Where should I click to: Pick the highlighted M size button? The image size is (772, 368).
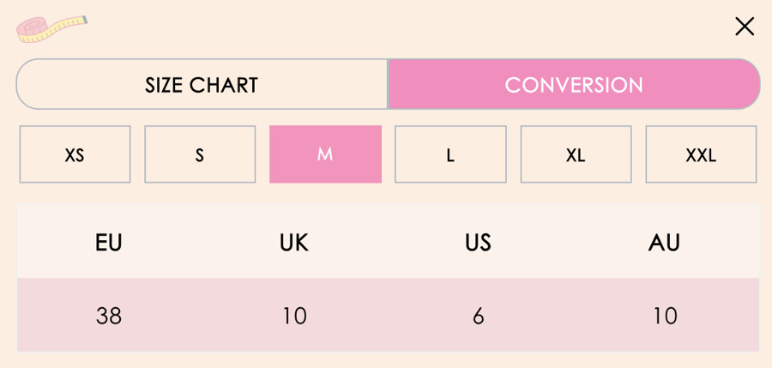325,154
